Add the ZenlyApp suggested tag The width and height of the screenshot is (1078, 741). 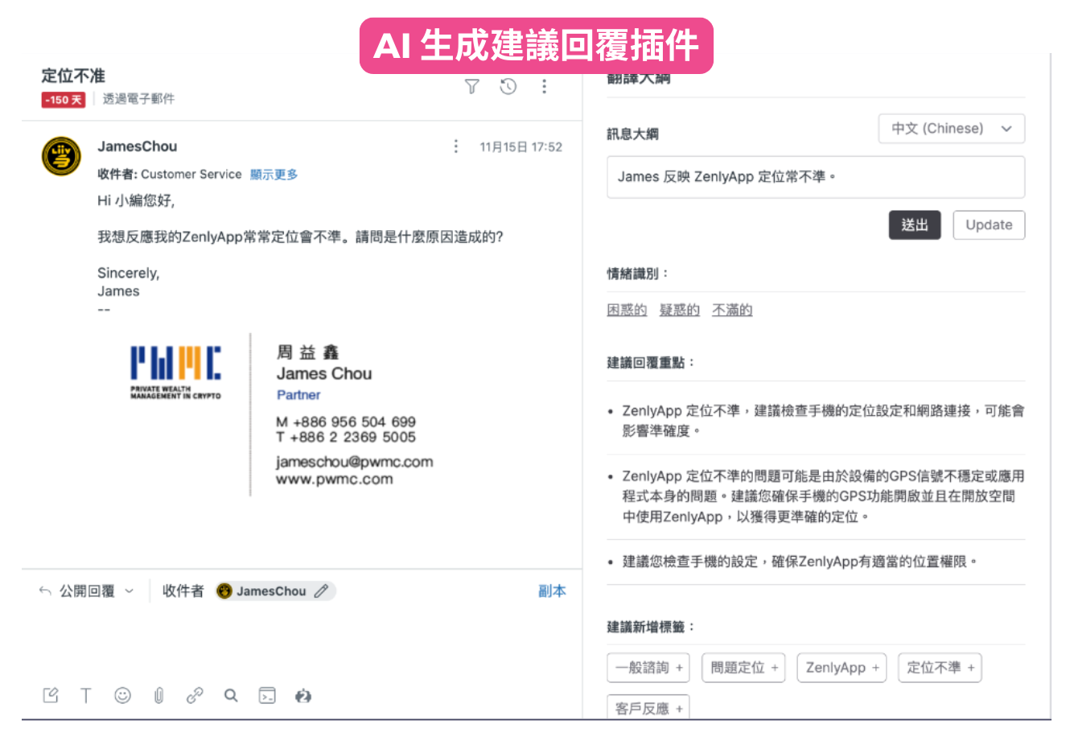tap(841, 668)
